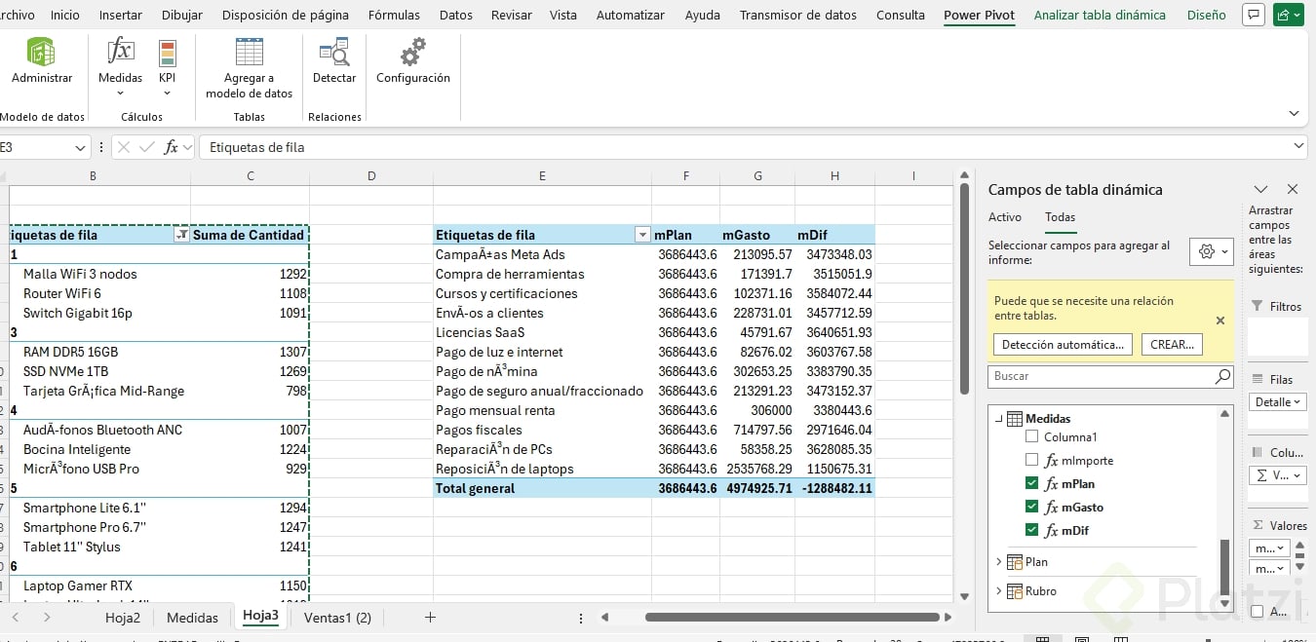
Task: Click the CREAR relationship button
Action: [x=1171, y=344]
